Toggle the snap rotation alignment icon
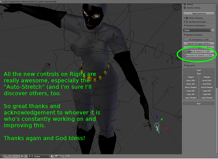 point(52,156)
